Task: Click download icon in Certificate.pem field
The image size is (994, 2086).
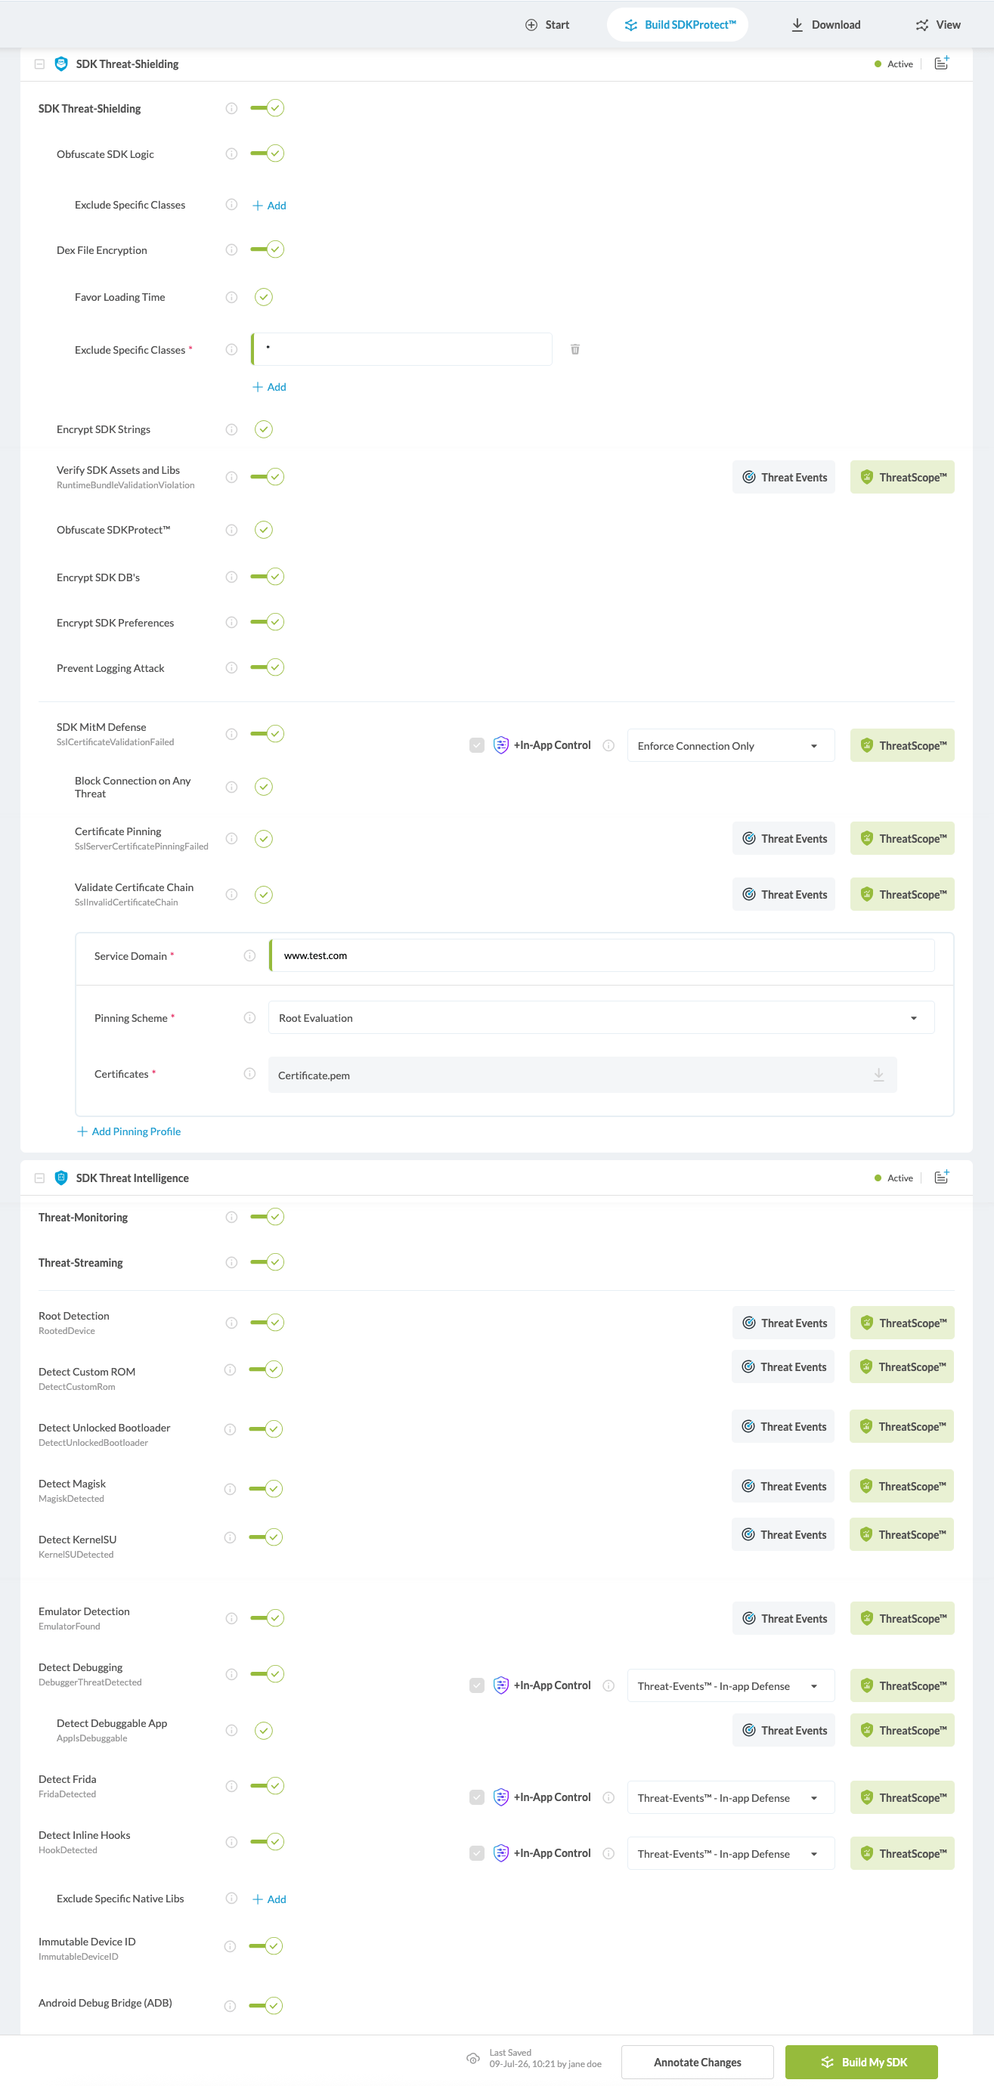Action: (878, 1075)
